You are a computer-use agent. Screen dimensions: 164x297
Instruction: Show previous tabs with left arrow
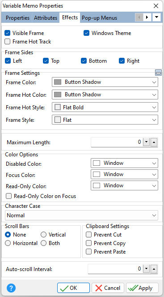click(139, 17)
